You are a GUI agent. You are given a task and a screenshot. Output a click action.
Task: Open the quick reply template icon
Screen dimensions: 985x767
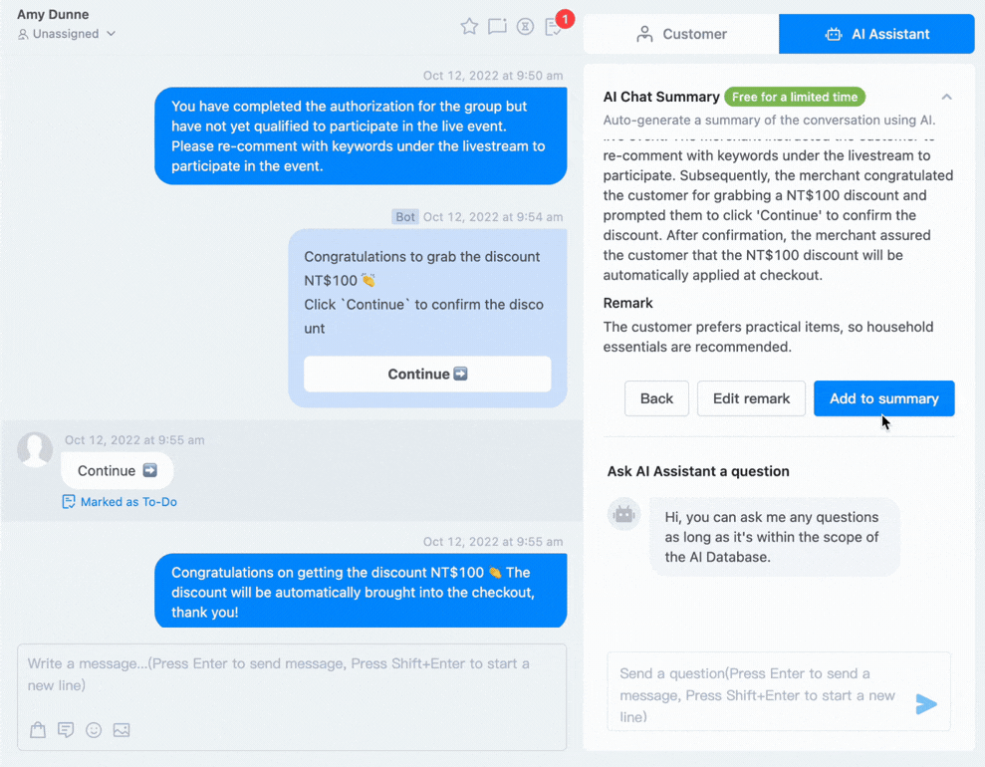(66, 730)
